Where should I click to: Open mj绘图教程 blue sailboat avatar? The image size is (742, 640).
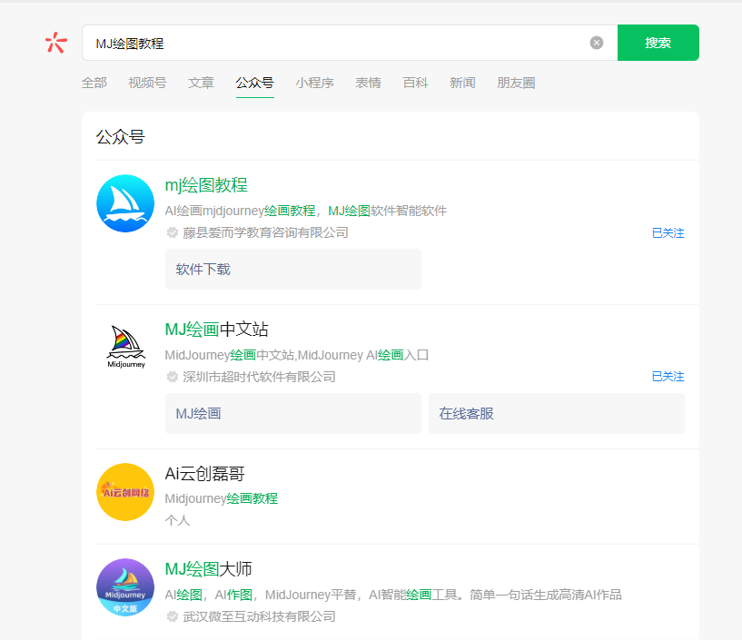click(x=125, y=203)
